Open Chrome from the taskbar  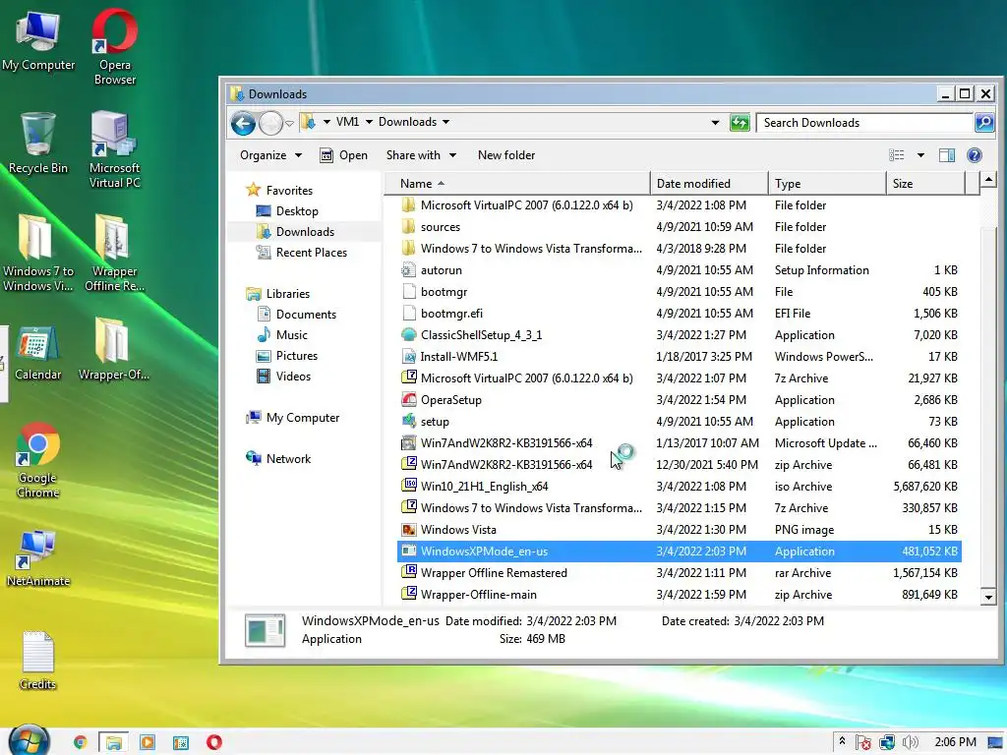(x=81, y=742)
